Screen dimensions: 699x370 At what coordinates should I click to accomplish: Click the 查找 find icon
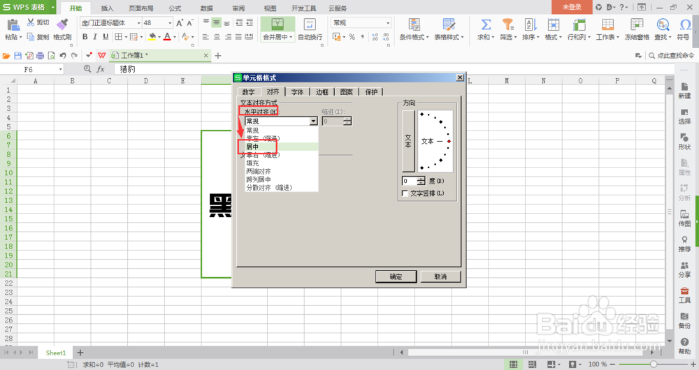coord(663,25)
